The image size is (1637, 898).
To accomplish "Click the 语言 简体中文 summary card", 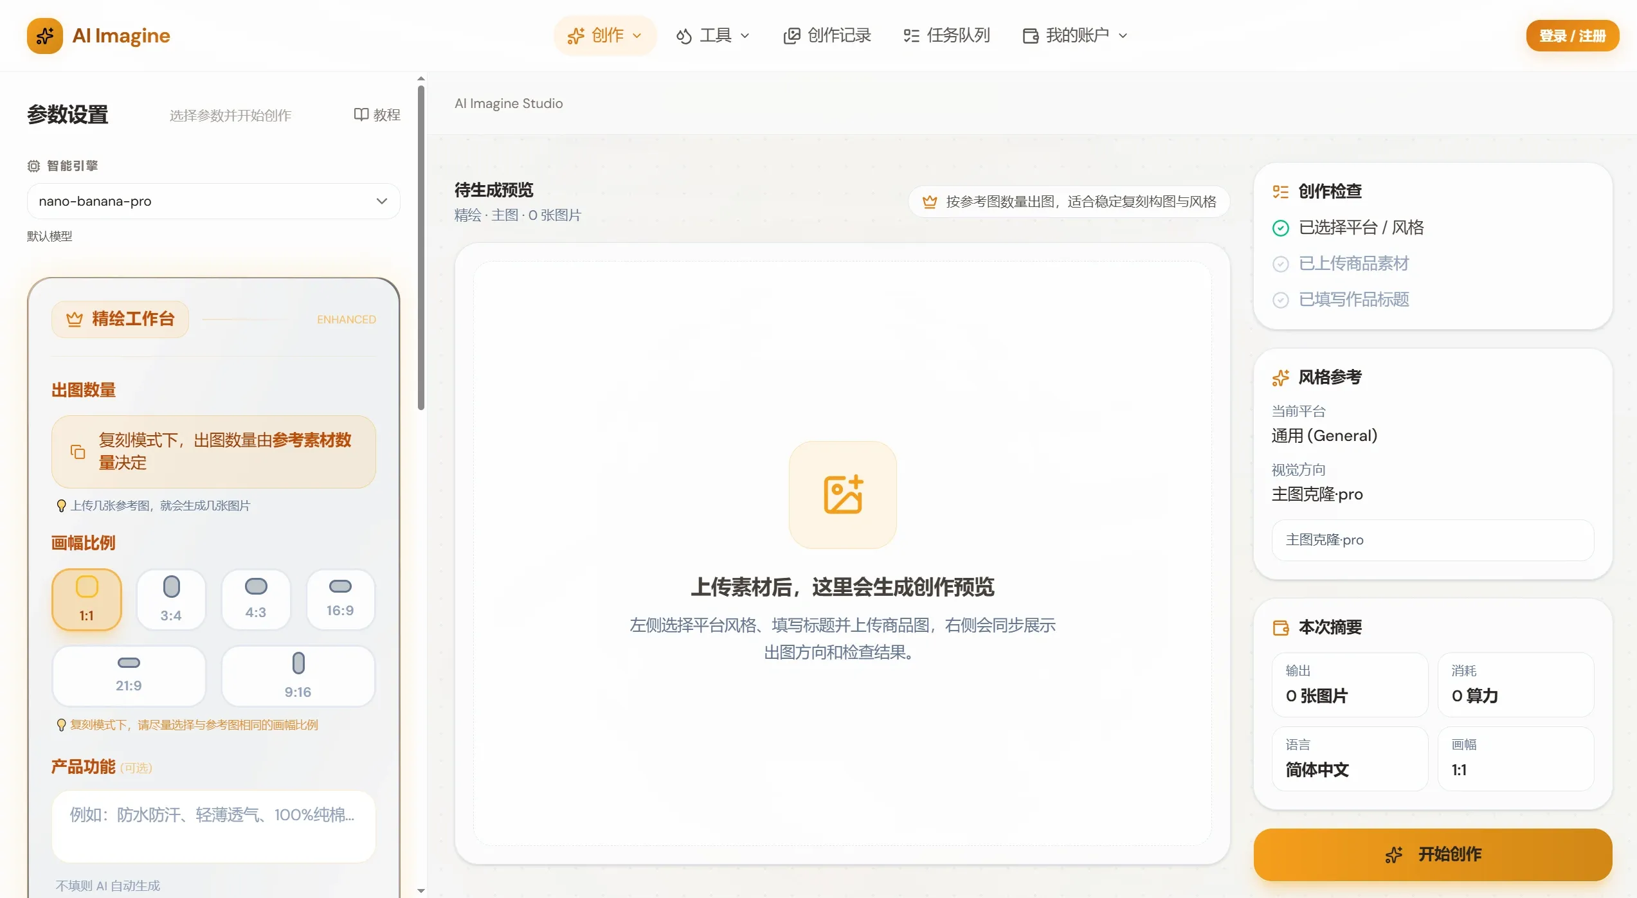I will 1350,759.
